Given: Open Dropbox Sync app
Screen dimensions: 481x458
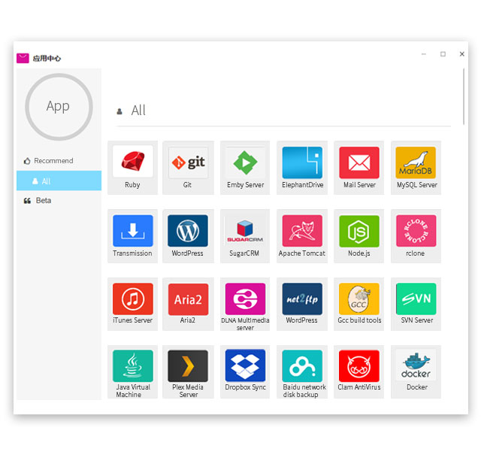Looking at the screenshot, I should pos(245,372).
